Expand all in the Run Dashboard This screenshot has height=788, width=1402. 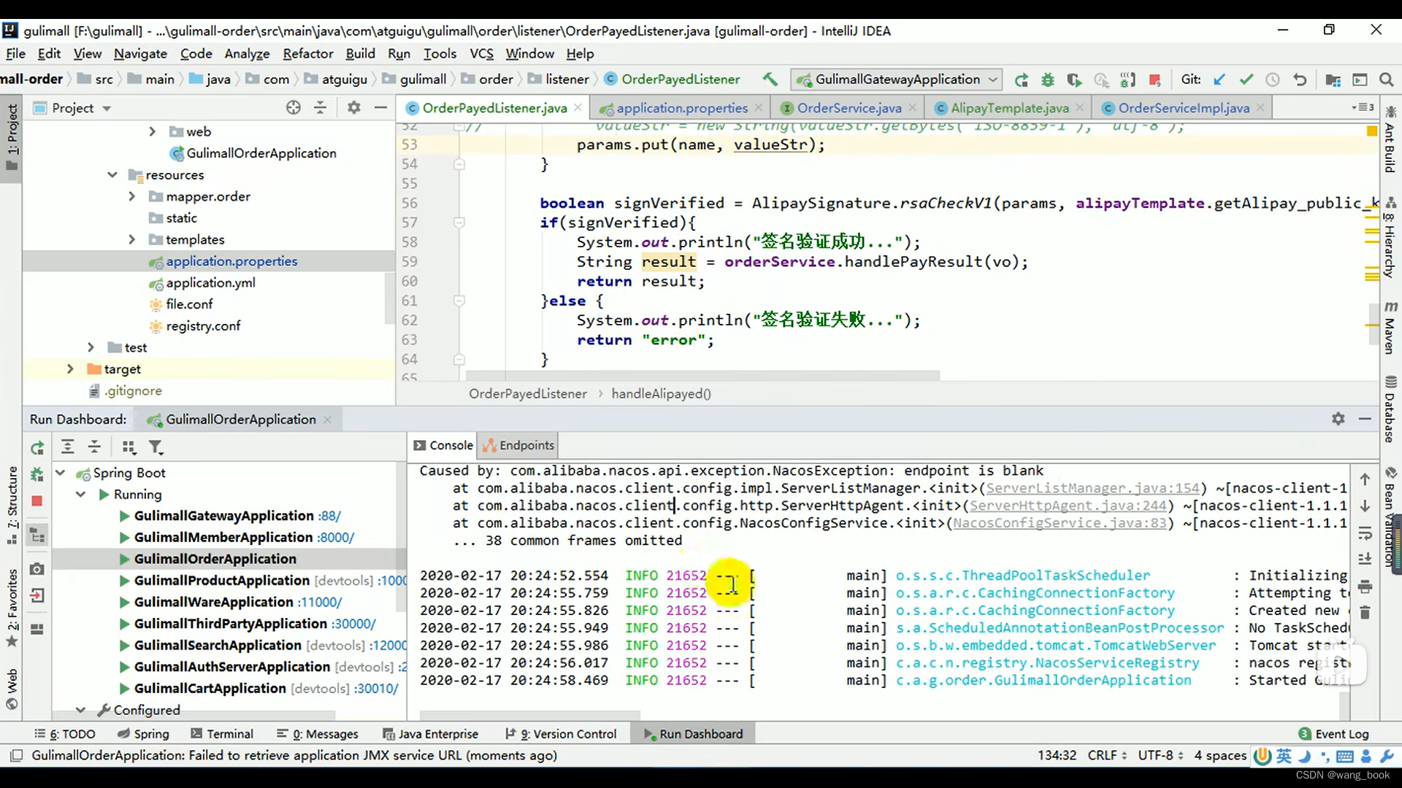[x=67, y=447]
